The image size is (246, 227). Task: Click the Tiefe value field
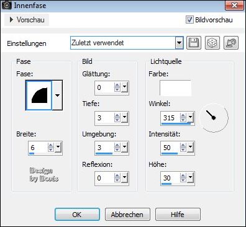pos(105,118)
